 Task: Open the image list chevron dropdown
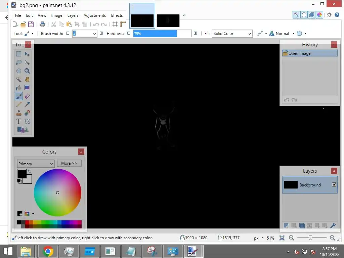pyautogui.click(x=184, y=15)
